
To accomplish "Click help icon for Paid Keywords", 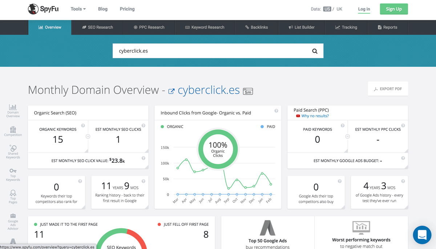I will 343,125.
